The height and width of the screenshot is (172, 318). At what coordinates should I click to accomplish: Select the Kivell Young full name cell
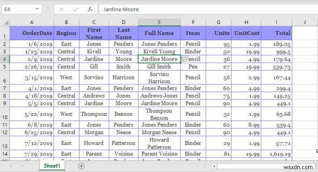coord(159,51)
